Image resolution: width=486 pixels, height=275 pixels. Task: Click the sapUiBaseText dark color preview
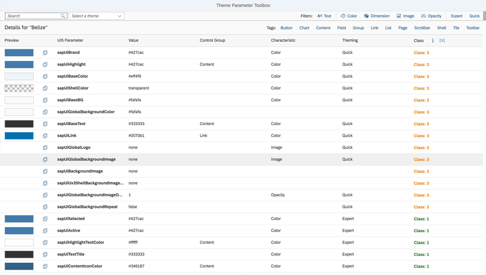click(19, 124)
